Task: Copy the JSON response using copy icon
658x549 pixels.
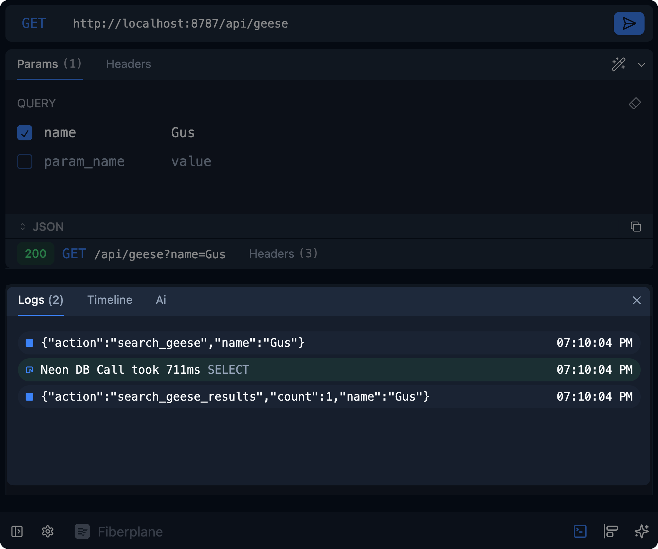Action: (x=635, y=227)
